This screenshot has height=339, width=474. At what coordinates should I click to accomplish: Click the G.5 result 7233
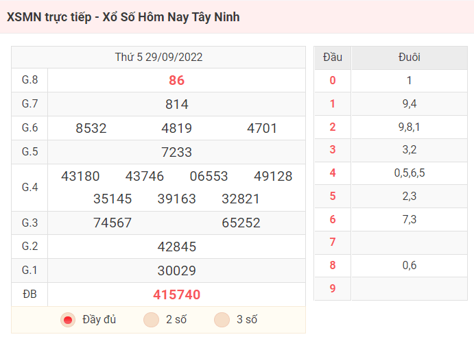coord(177,152)
